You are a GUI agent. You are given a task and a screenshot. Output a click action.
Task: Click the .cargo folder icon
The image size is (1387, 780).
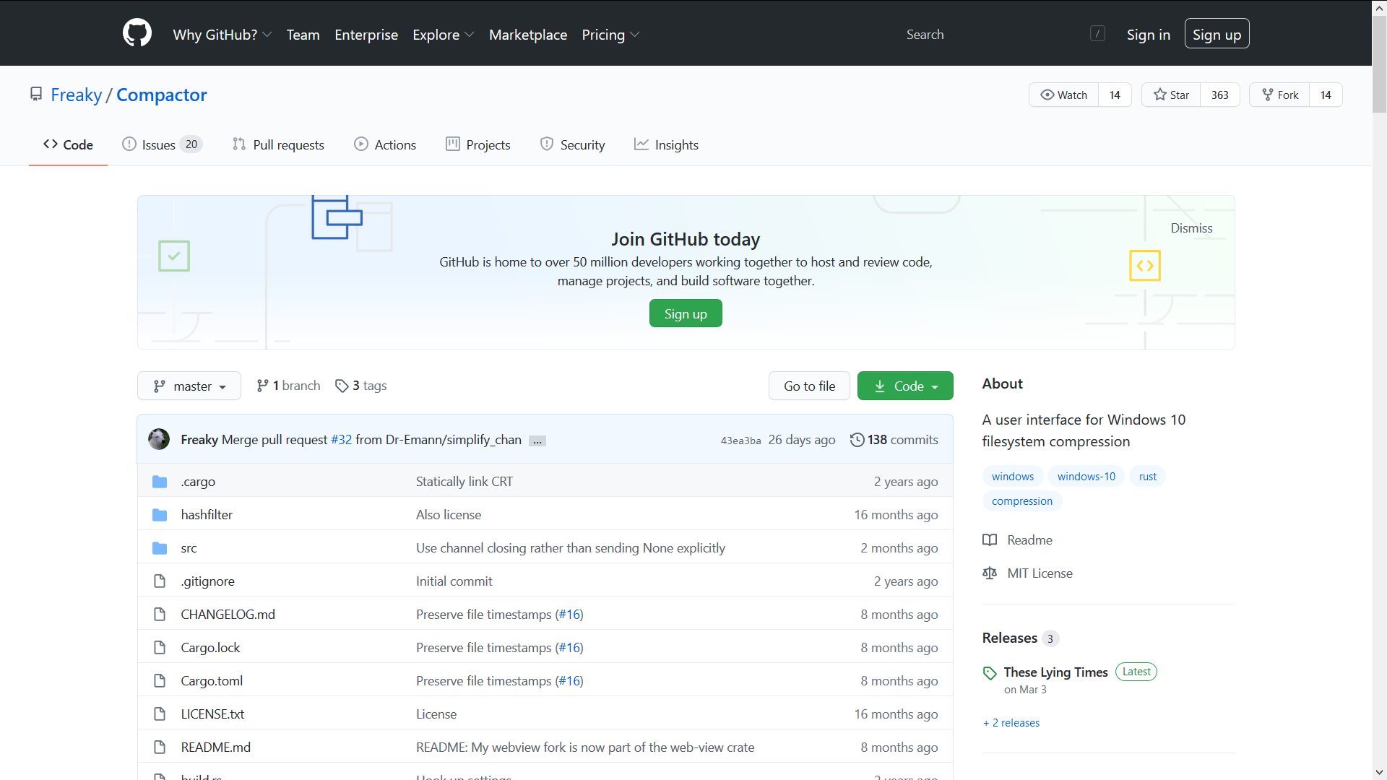point(160,482)
